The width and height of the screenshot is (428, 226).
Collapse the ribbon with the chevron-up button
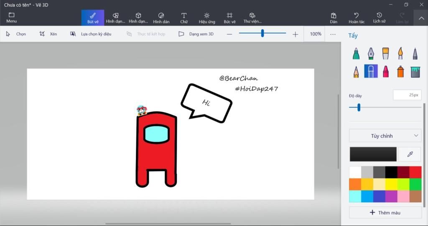tap(420, 18)
